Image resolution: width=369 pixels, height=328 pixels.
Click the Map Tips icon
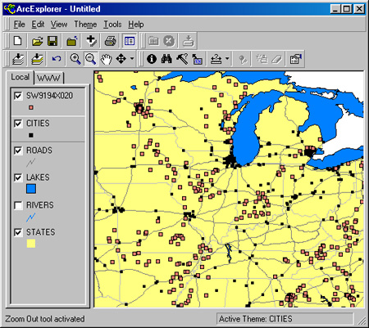tap(197, 59)
